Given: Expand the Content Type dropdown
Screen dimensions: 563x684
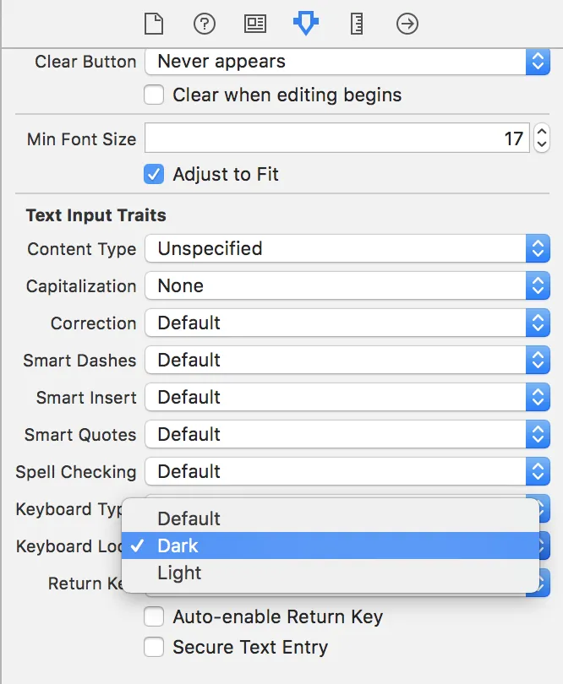Looking at the screenshot, I should [x=347, y=249].
